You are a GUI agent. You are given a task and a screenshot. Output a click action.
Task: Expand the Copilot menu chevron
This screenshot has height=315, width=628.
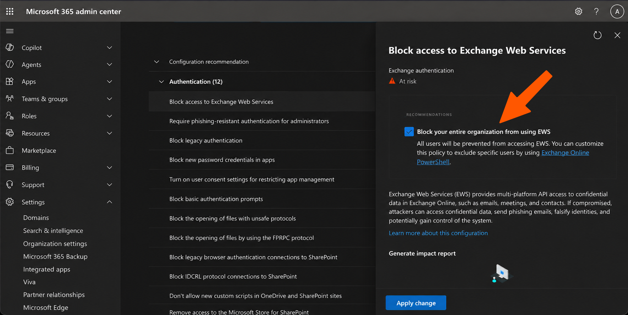(x=110, y=48)
